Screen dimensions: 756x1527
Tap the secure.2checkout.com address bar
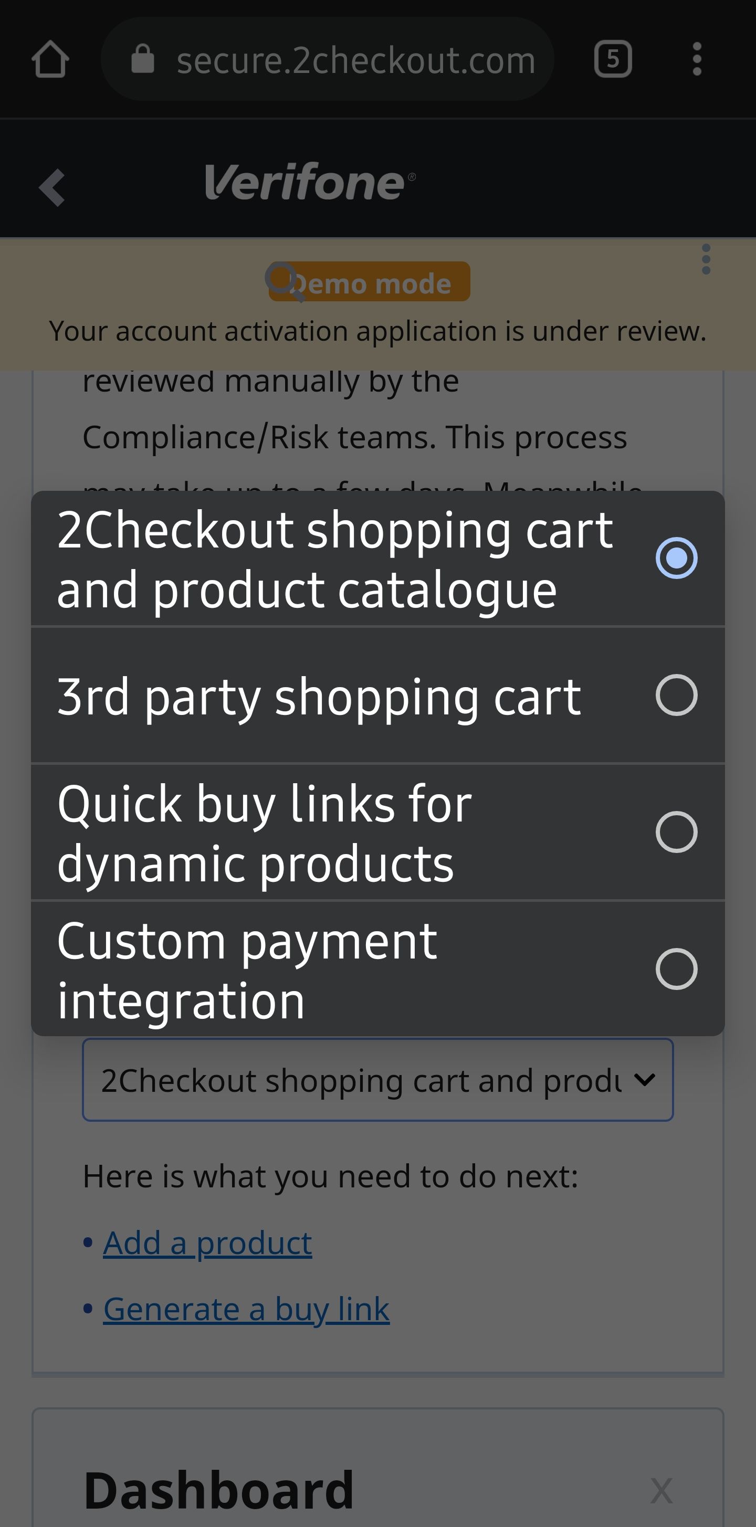click(356, 59)
